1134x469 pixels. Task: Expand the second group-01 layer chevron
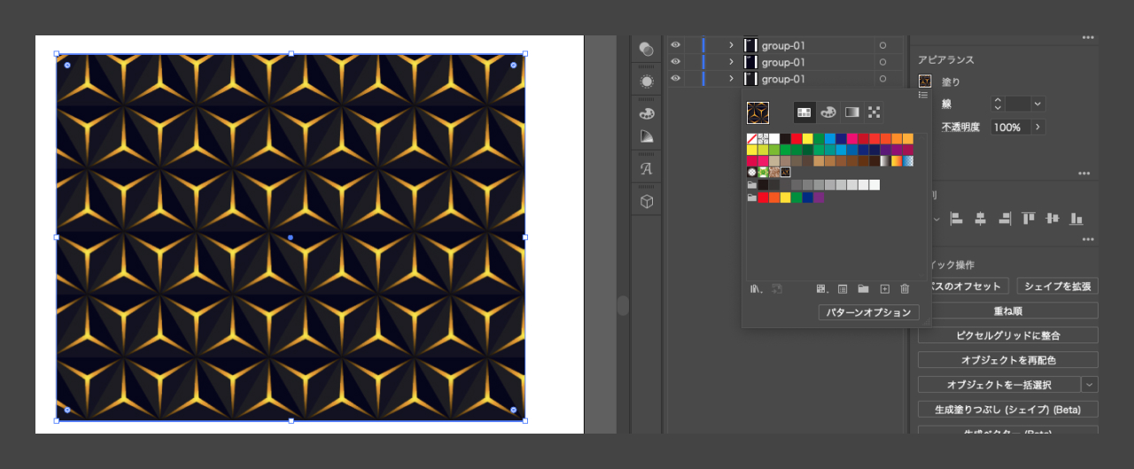731,62
